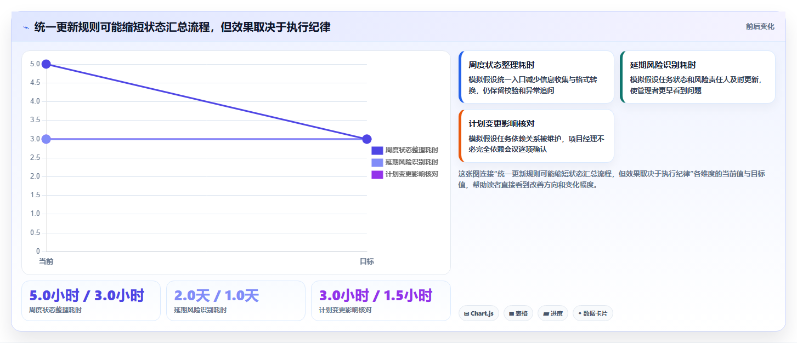Click the 当前 x-axis label
The image size is (797, 343).
coord(46,261)
